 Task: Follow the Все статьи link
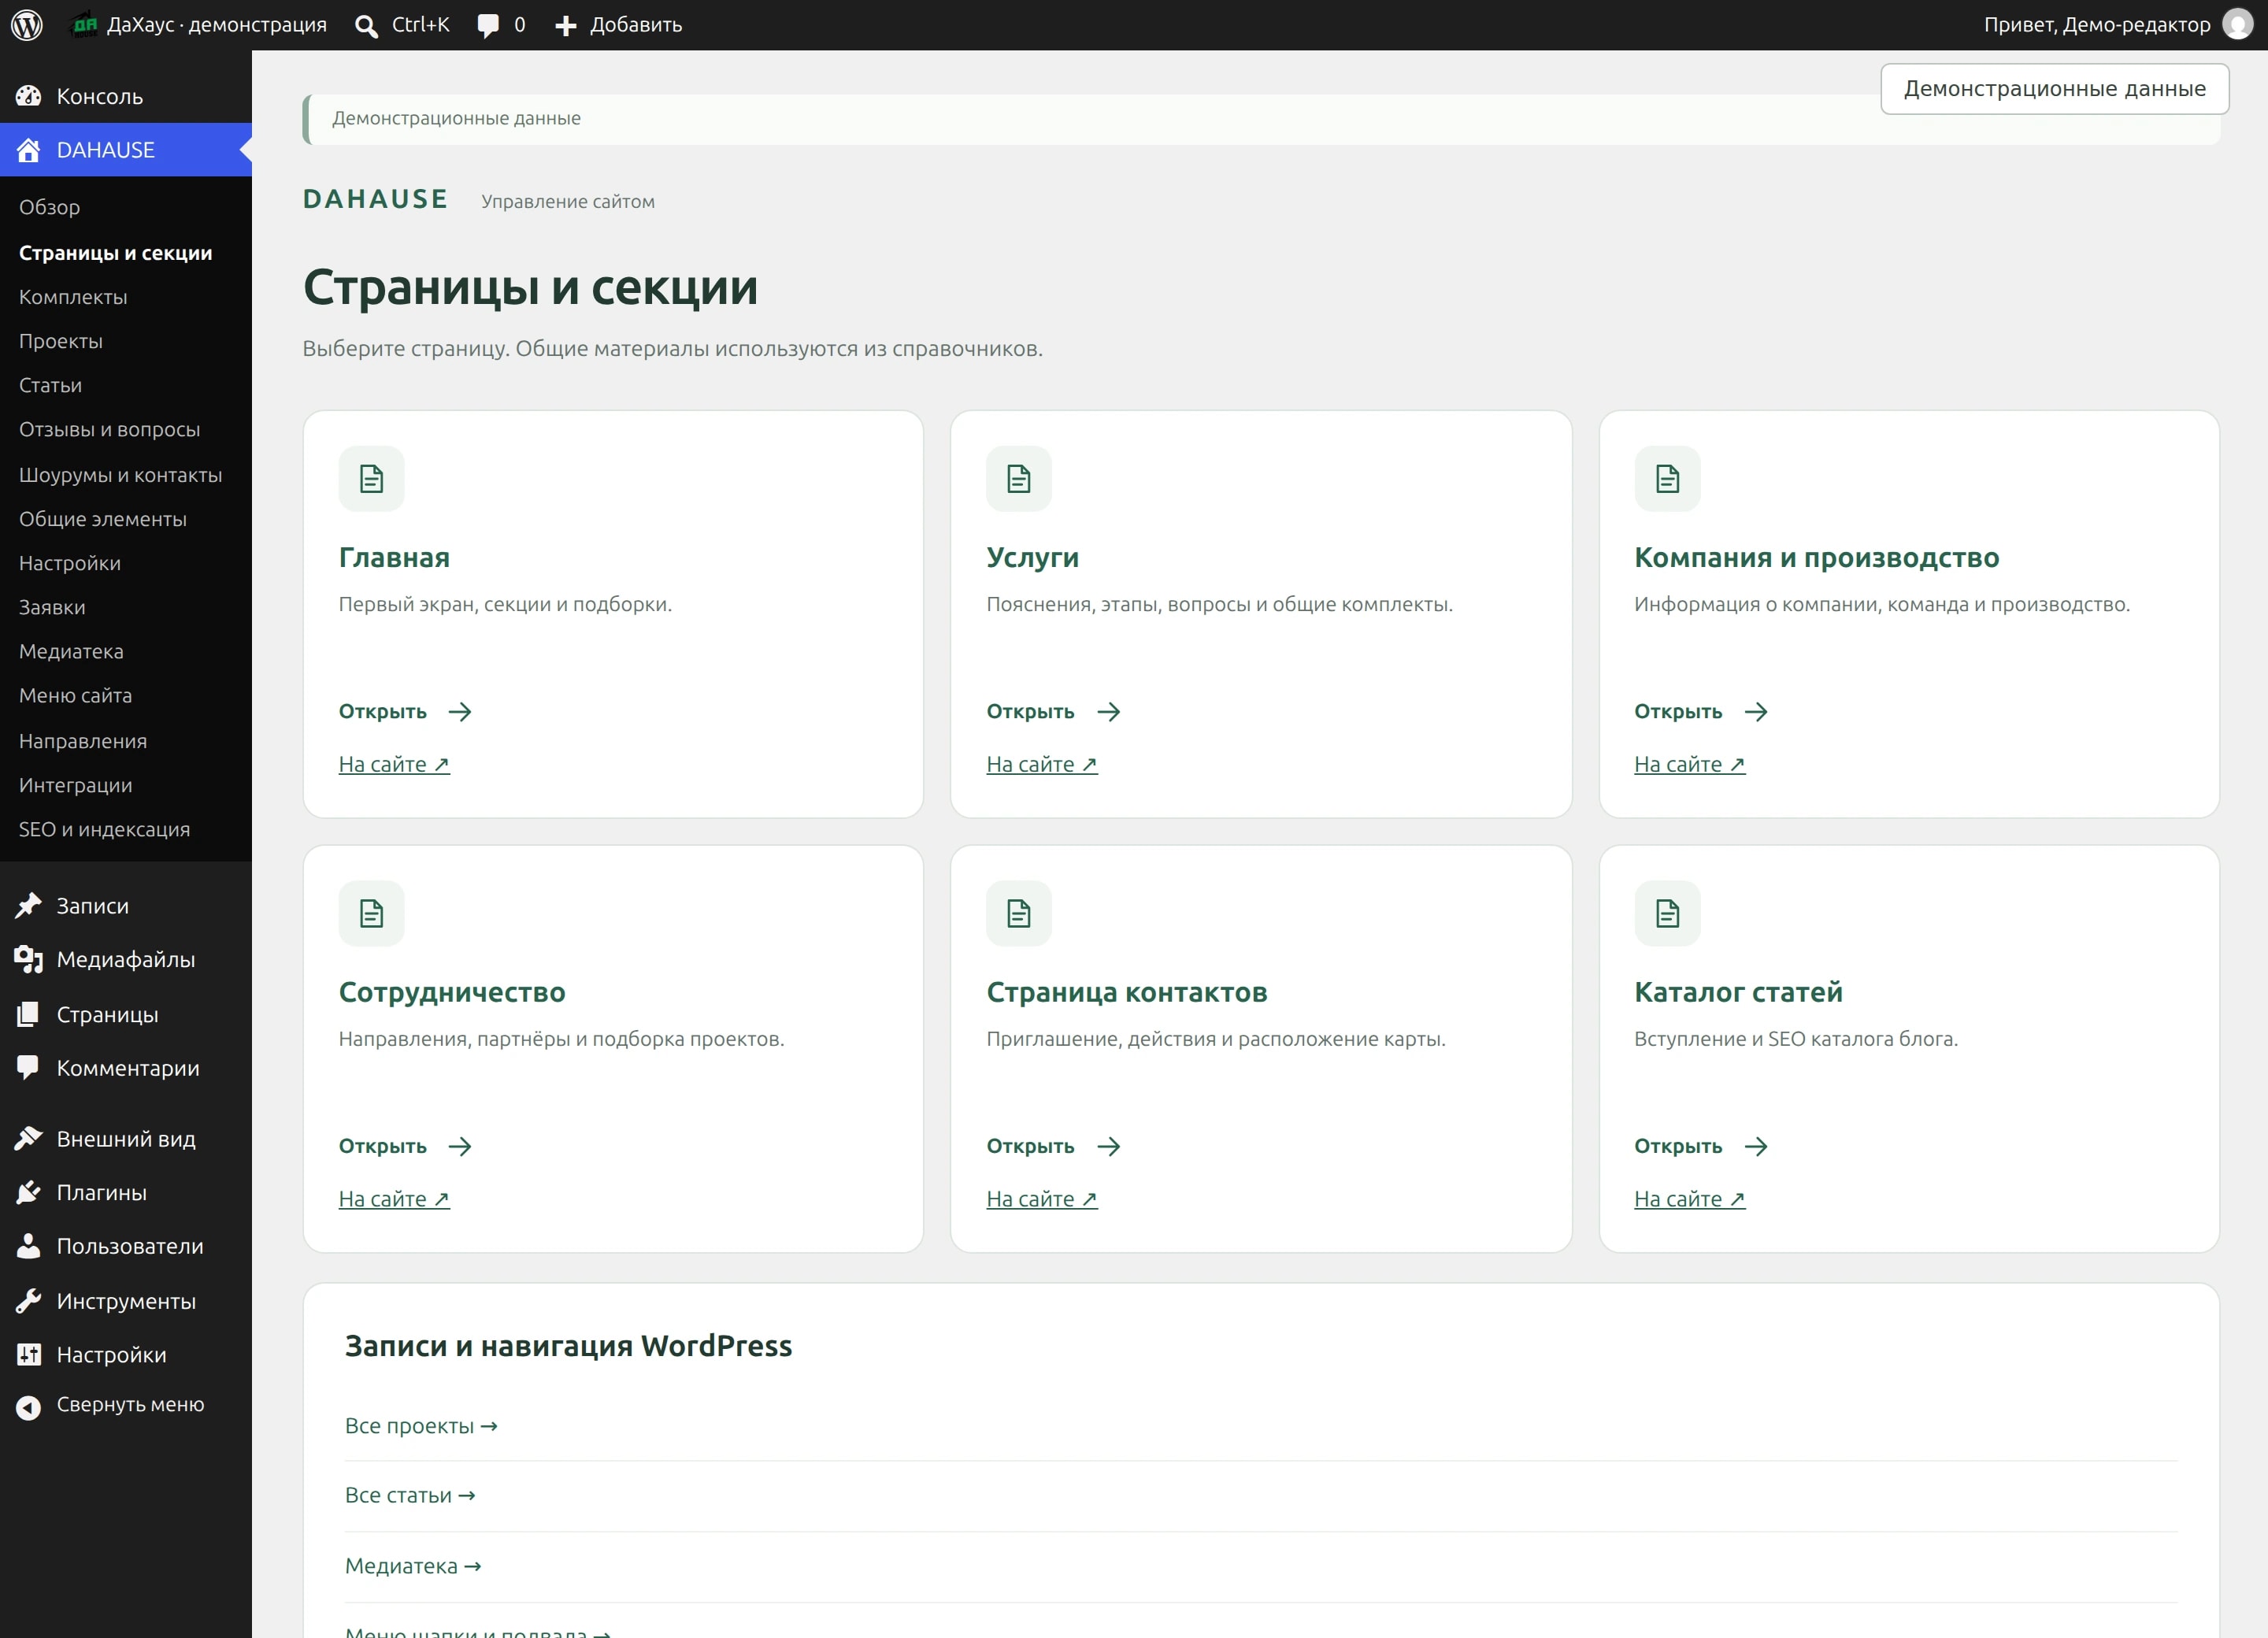(410, 1496)
